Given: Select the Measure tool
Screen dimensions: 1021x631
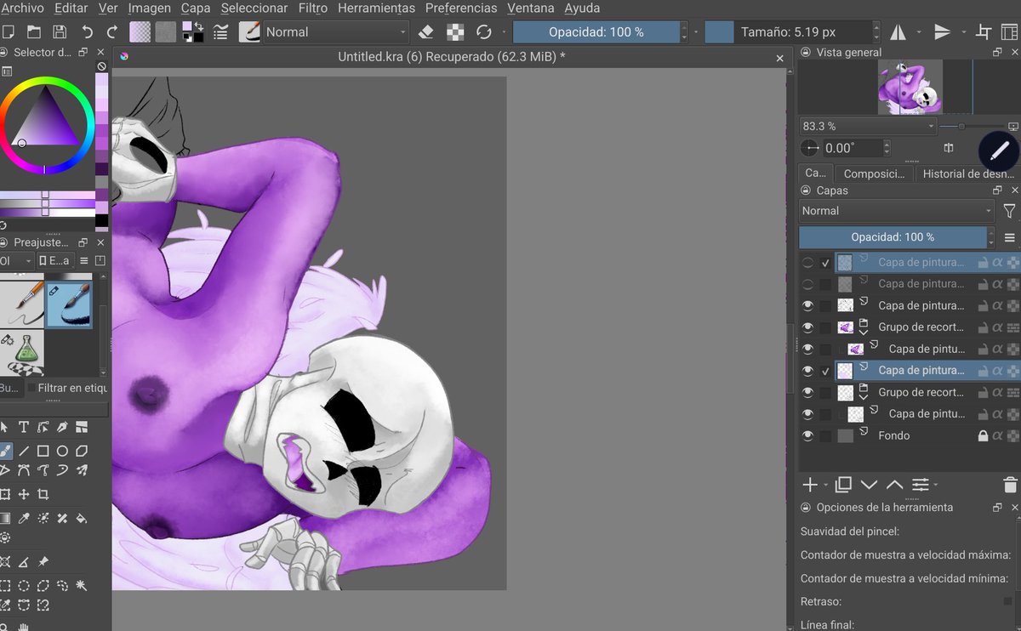Looking at the screenshot, I should [24, 562].
